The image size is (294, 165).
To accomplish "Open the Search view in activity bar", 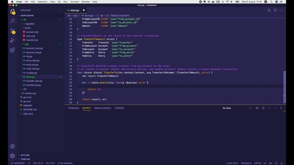I will [x=12, y=21].
